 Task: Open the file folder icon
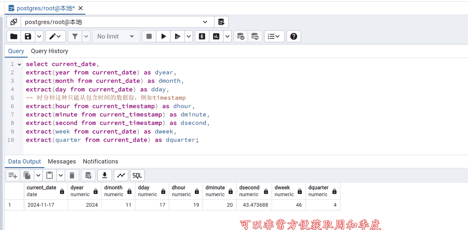[x=14, y=37]
